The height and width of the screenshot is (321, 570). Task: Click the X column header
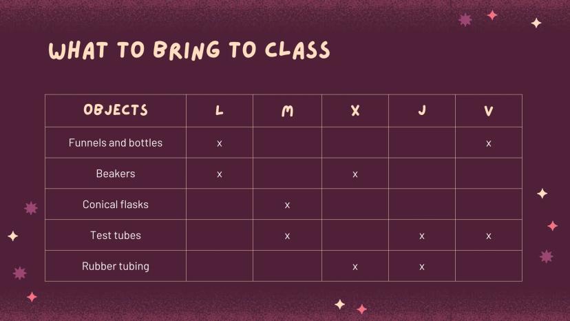355,111
